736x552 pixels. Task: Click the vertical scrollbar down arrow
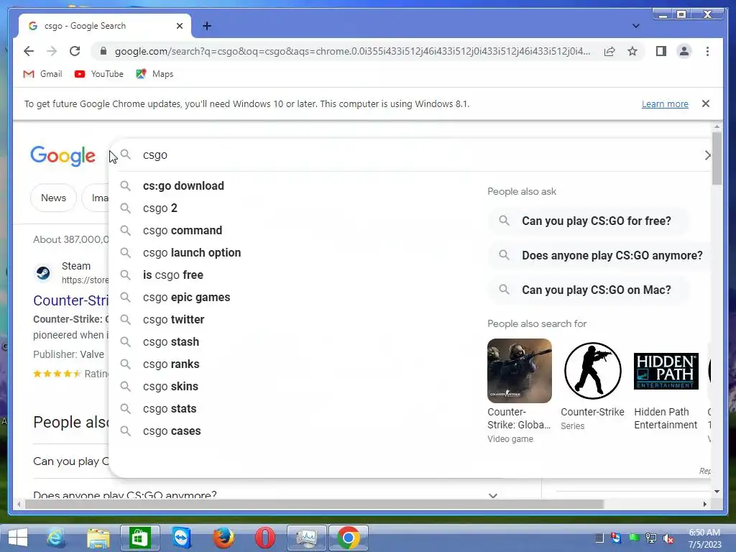717,492
